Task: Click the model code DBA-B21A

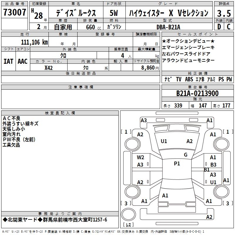Action: click(x=168, y=27)
